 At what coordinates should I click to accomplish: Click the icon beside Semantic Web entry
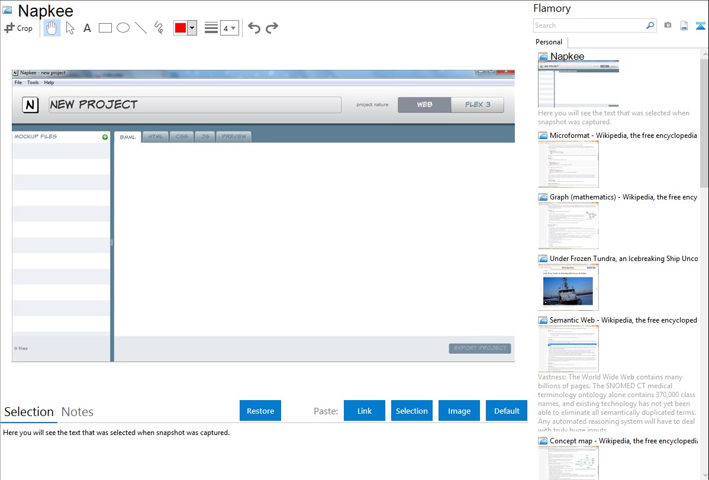coord(543,320)
